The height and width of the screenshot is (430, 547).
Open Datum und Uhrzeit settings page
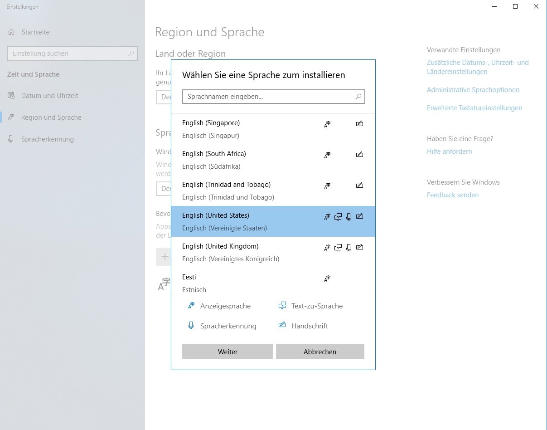(x=49, y=96)
